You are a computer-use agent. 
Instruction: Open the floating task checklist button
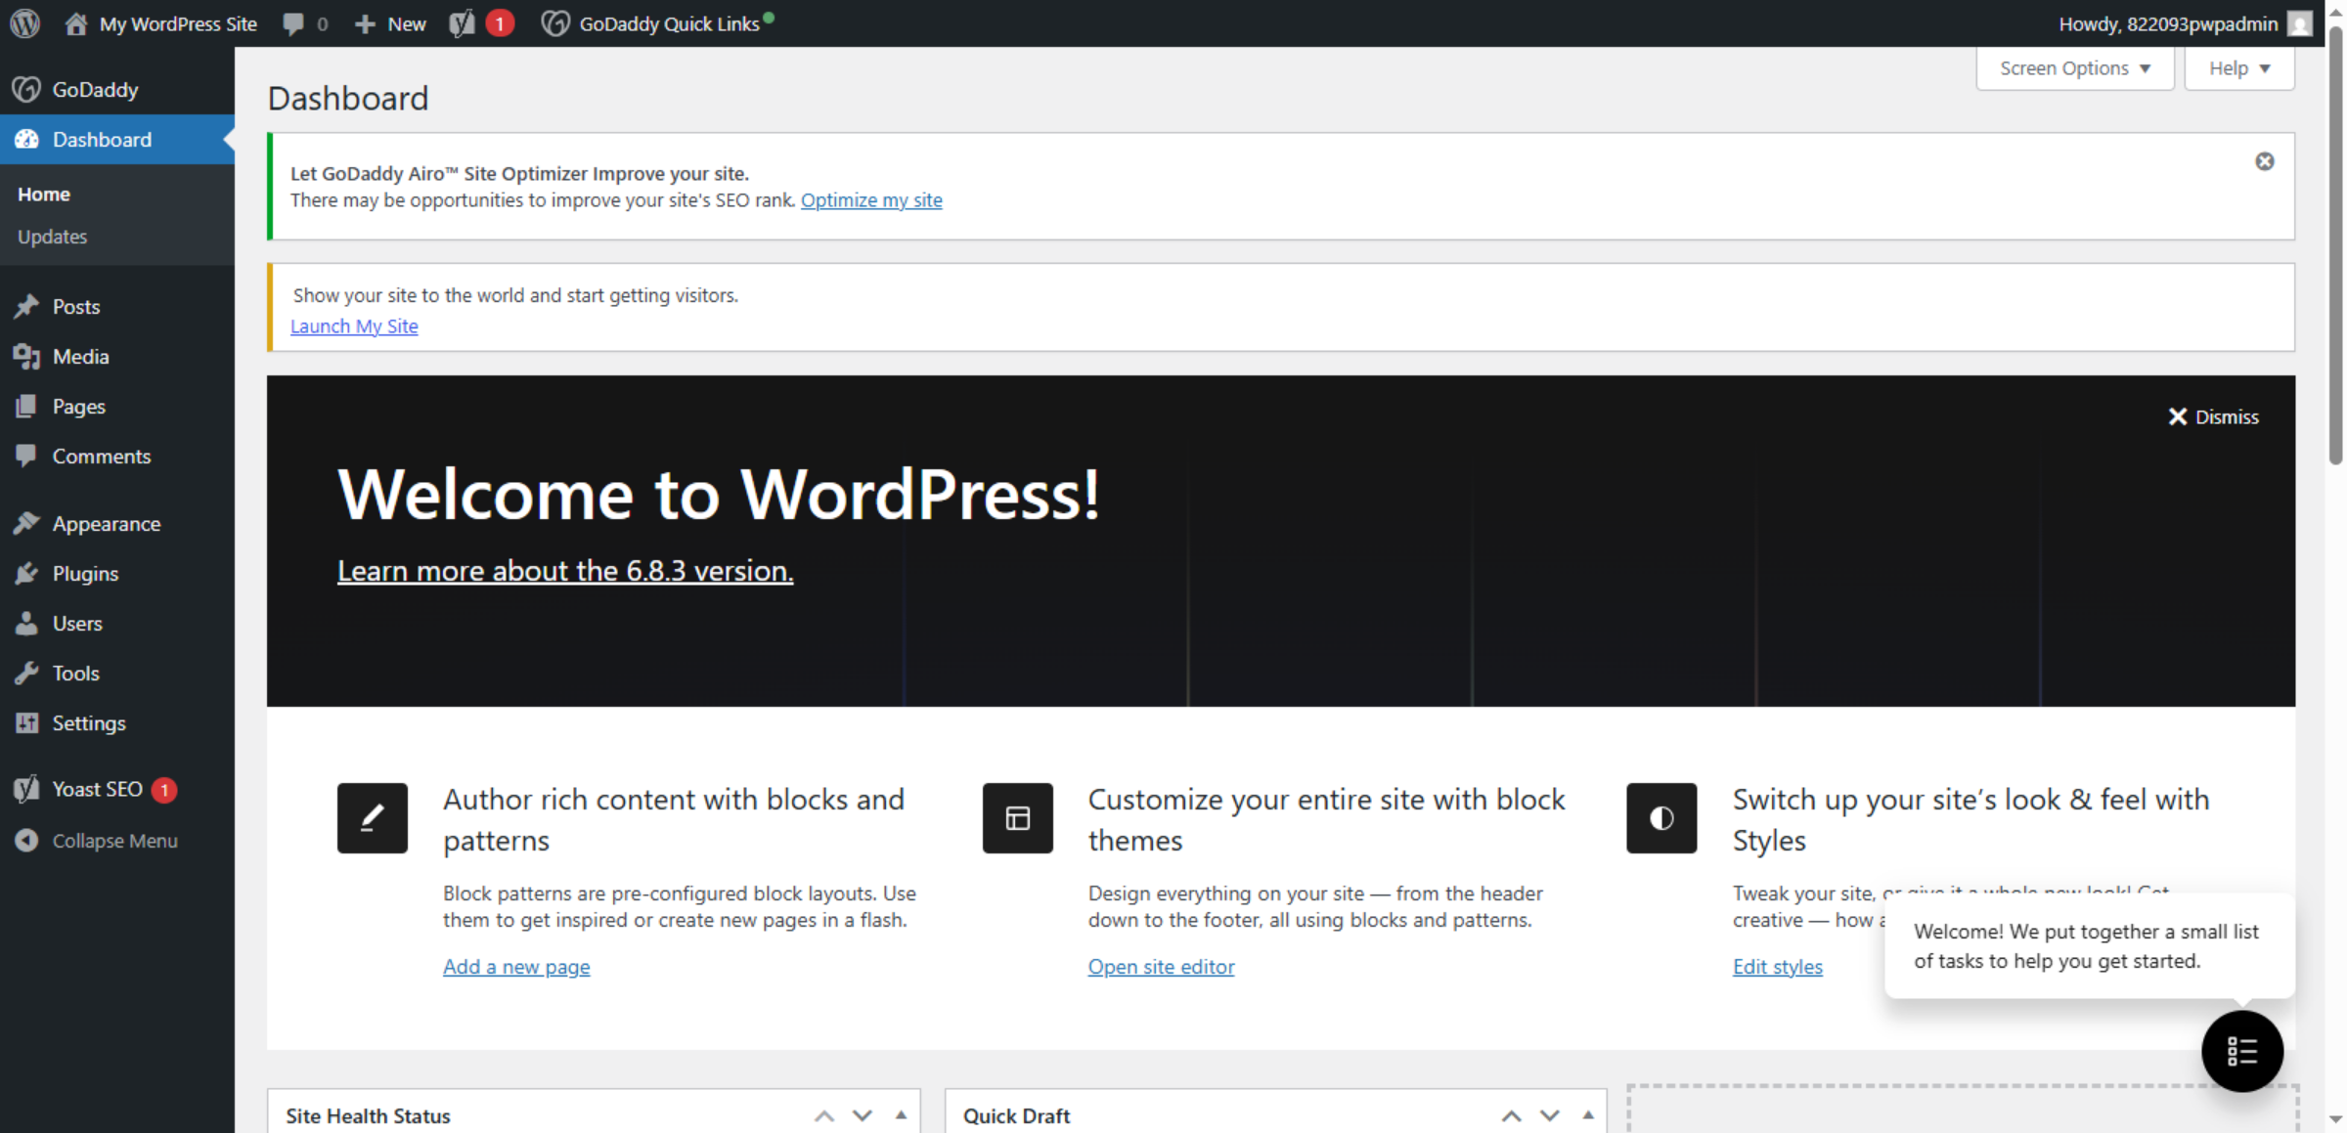point(2242,1051)
